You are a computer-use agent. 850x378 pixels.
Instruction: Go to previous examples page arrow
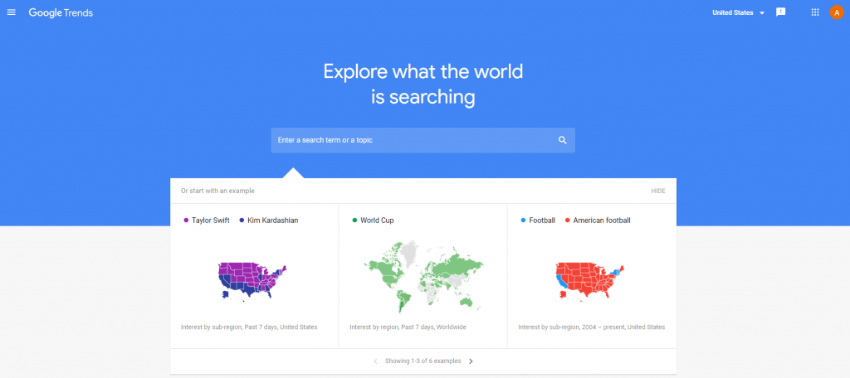pyautogui.click(x=375, y=361)
